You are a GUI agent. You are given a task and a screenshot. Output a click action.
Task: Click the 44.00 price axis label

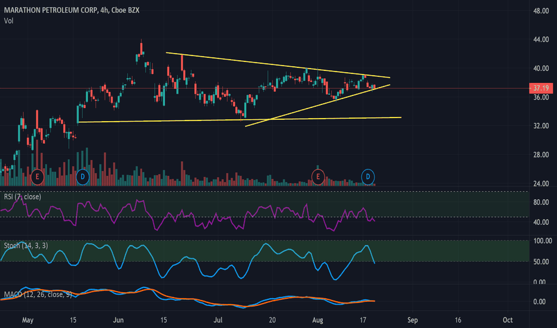coord(541,39)
